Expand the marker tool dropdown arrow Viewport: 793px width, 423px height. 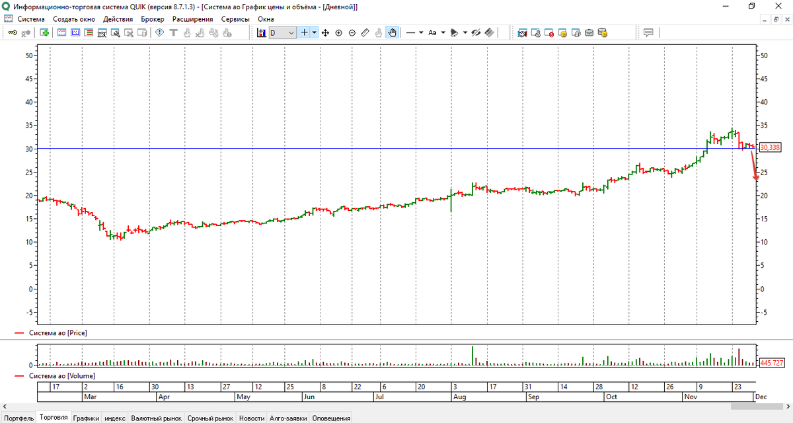465,32
